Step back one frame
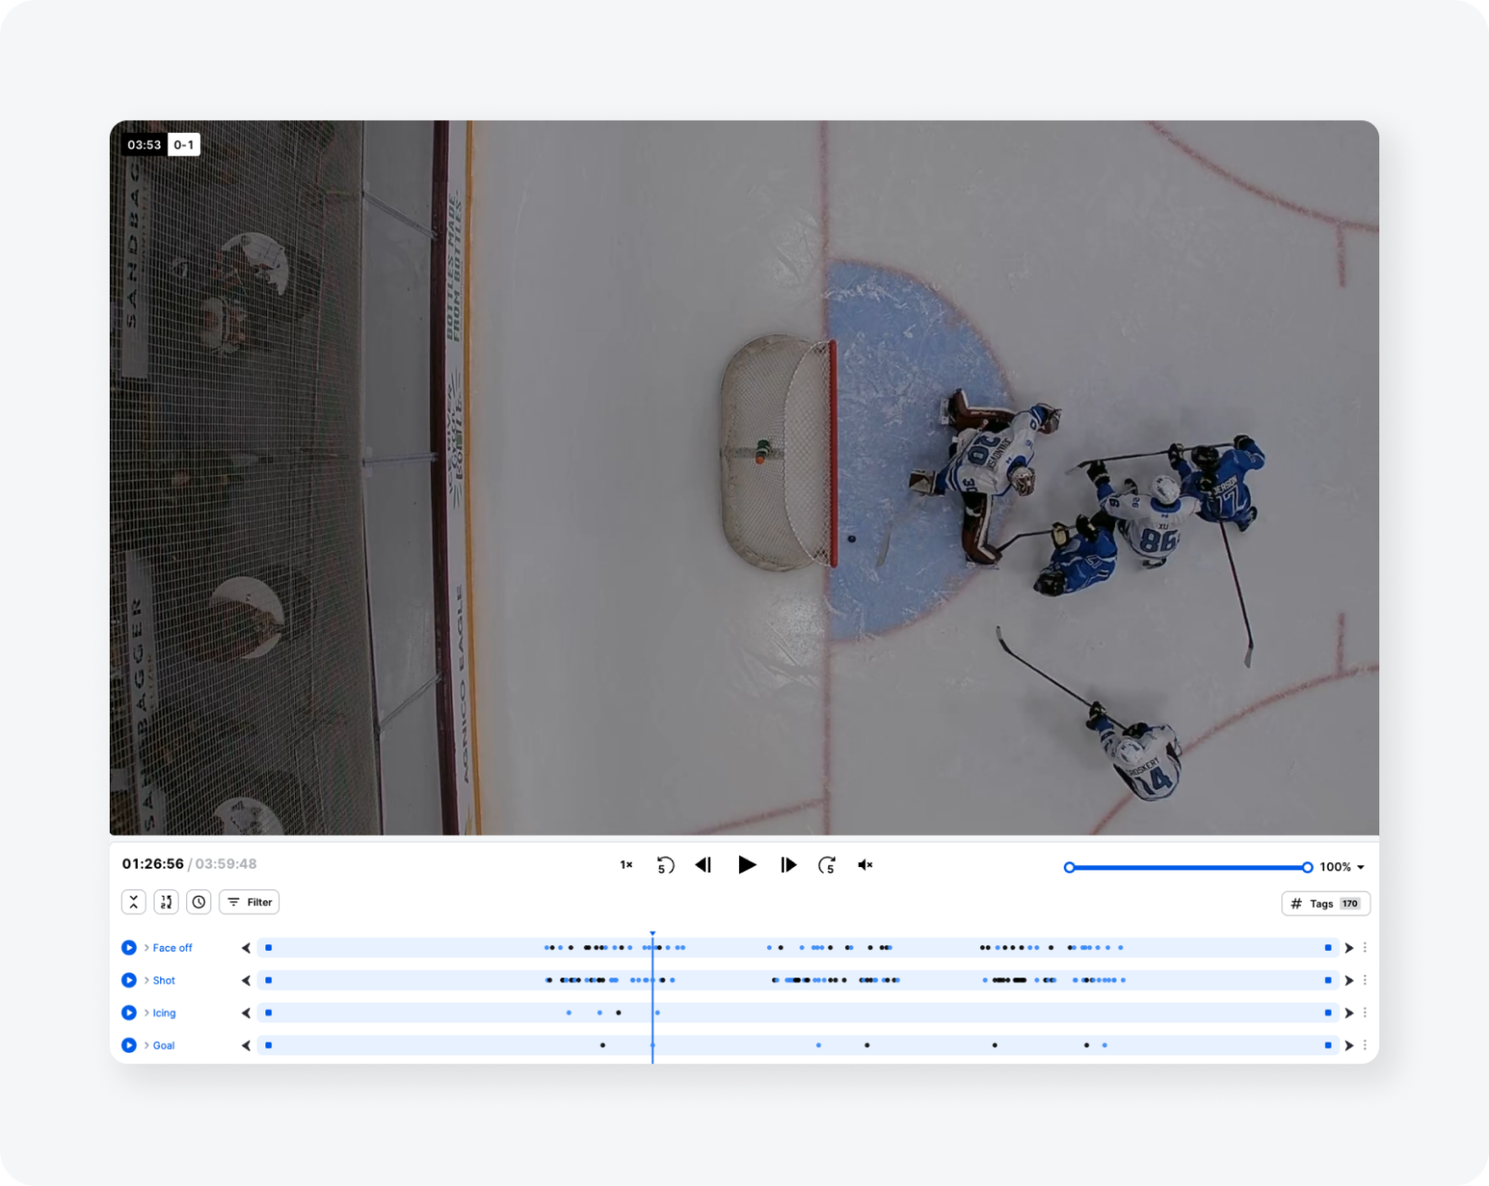 (704, 865)
